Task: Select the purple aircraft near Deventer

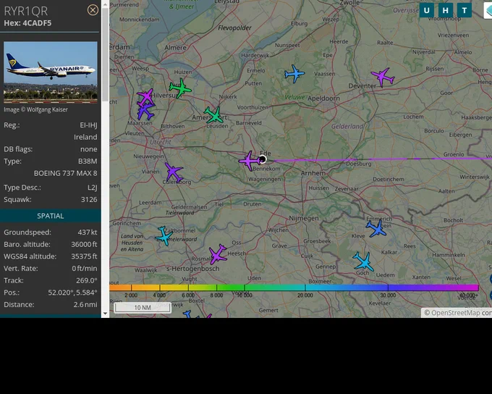Action: click(x=383, y=77)
